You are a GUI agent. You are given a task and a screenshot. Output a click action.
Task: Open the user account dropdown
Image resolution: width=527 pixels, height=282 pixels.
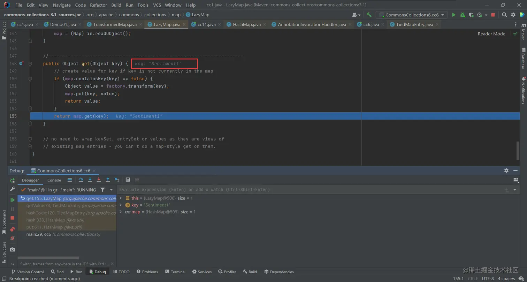356,15
